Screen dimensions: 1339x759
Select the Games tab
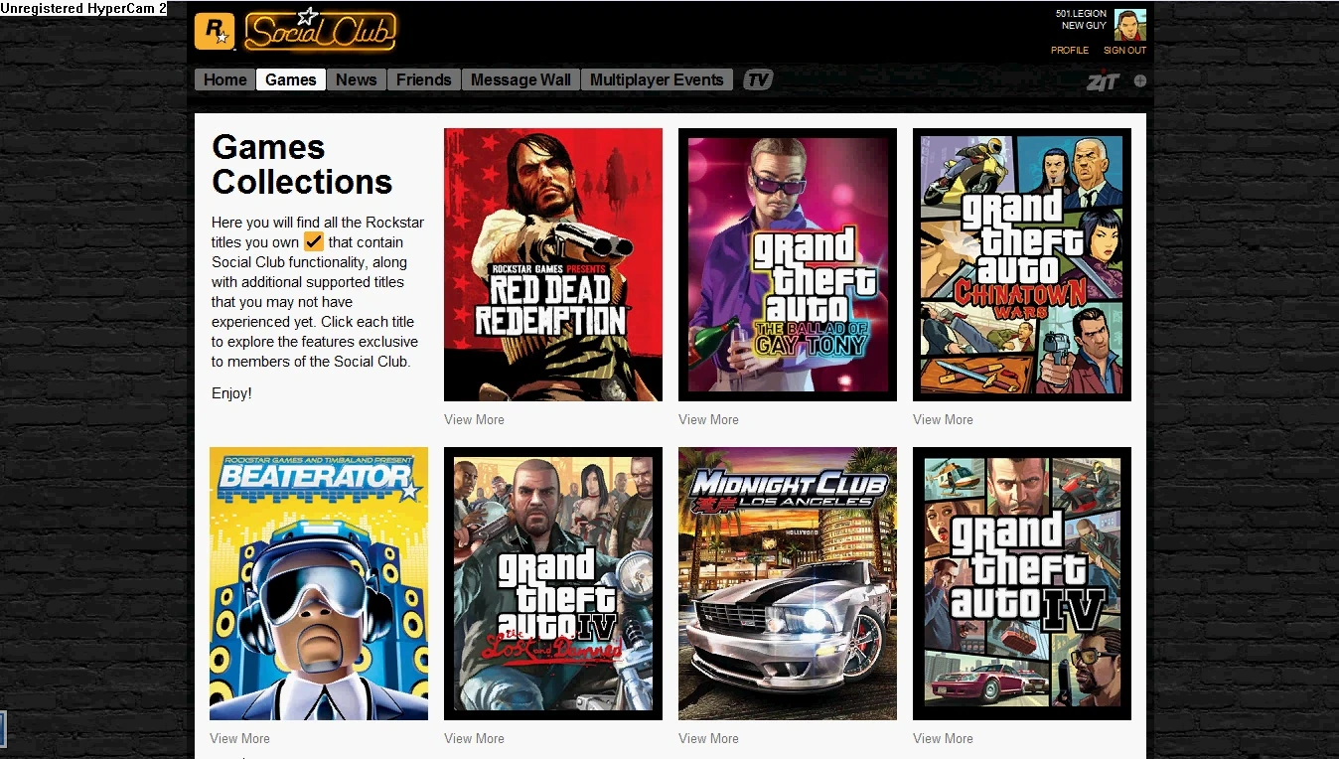(x=291, y=79)
